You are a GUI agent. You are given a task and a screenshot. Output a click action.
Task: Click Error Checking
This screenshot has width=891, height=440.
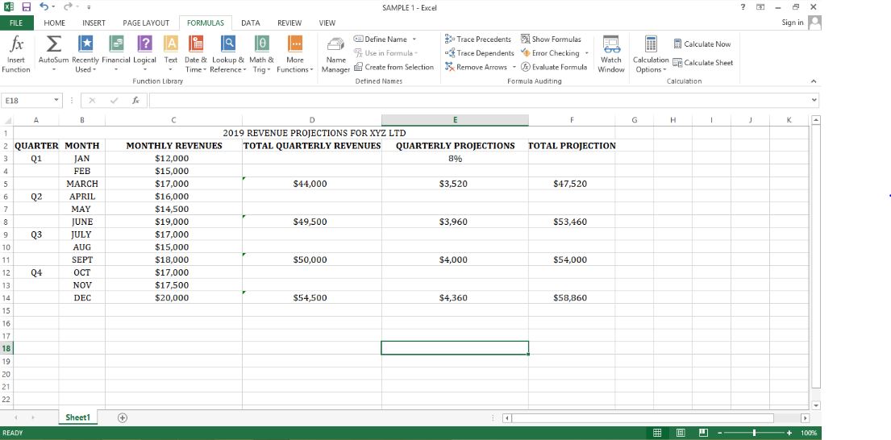[x=550, y=53]
